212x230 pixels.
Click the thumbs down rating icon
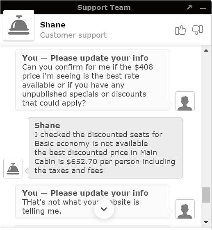(x=198, y=30)
